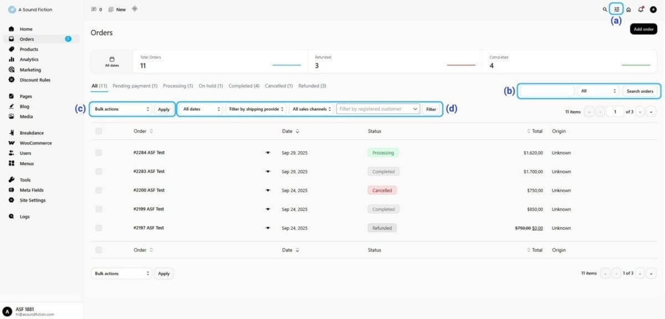Open Analytics from the sidebar
The image size is (665, 319).
pos(29,59)
